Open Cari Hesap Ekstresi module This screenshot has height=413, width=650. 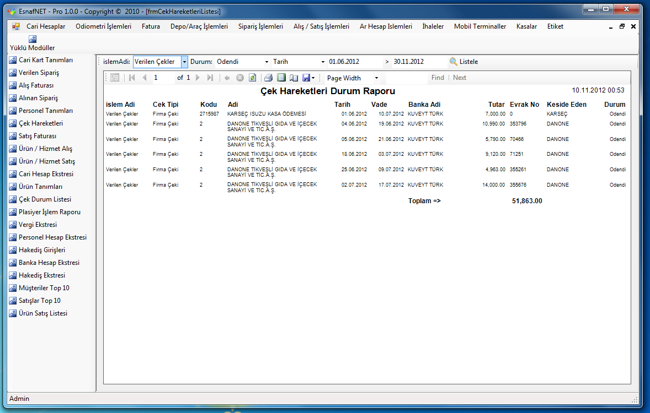point(46,174)
